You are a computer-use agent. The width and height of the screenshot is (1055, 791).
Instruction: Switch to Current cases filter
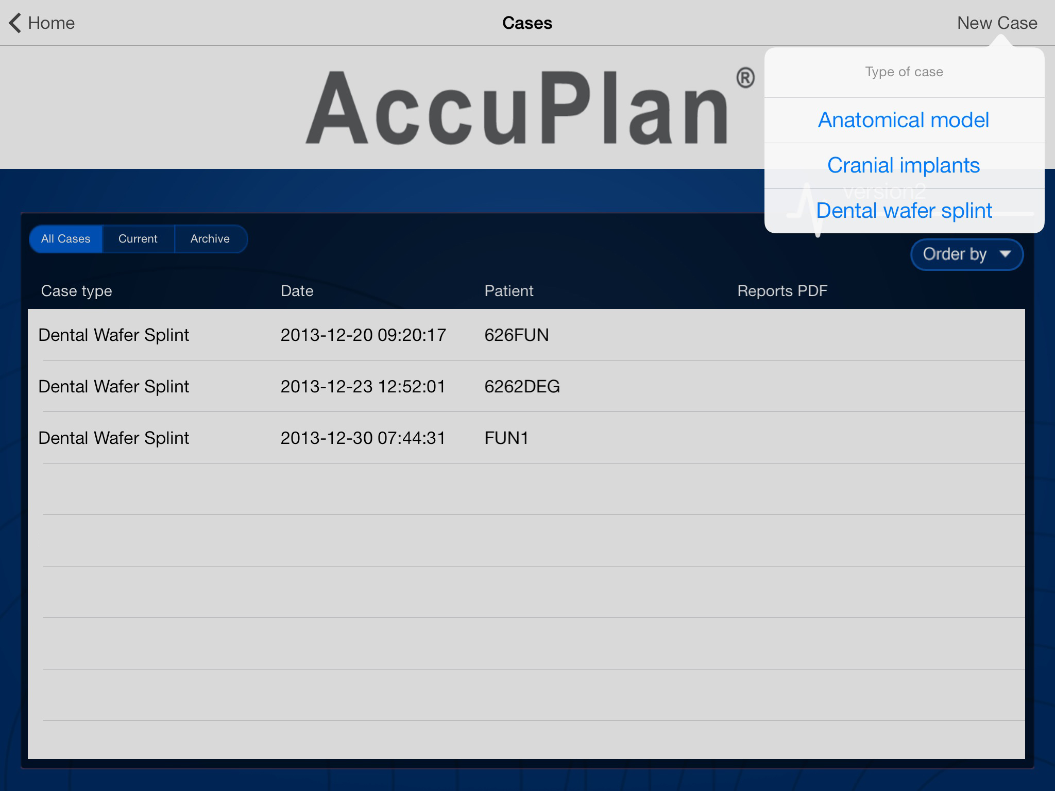tap(138, 239)
